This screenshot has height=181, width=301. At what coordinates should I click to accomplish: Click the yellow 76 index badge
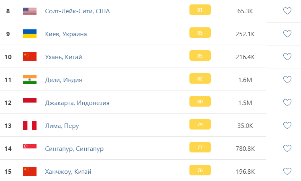tap(200, 170)
